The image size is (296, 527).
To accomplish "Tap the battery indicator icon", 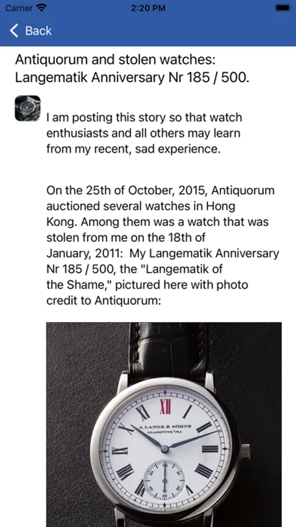I will coord(282,8).
